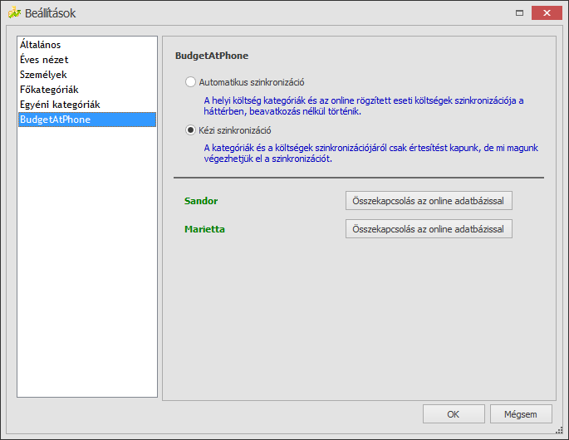This screenshot has width=569, height=440.
Task: Enable Automatikus szinkronizáció radio option
Action: [191, 82]
